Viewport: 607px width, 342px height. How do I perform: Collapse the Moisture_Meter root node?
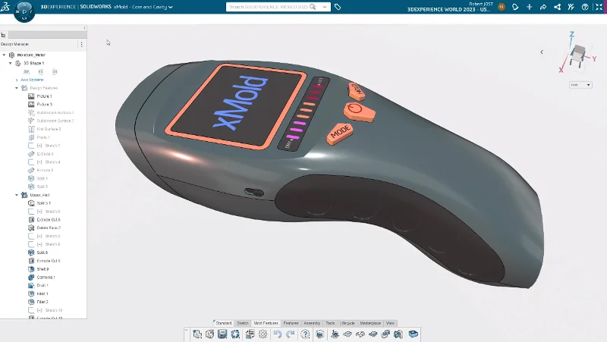(x=5, y=55)
